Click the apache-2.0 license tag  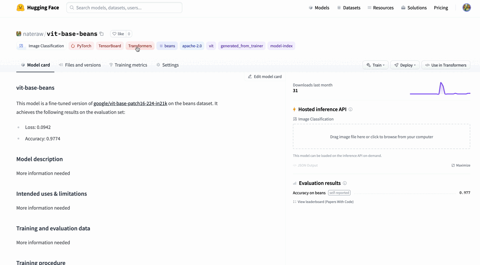click(192, 46)
